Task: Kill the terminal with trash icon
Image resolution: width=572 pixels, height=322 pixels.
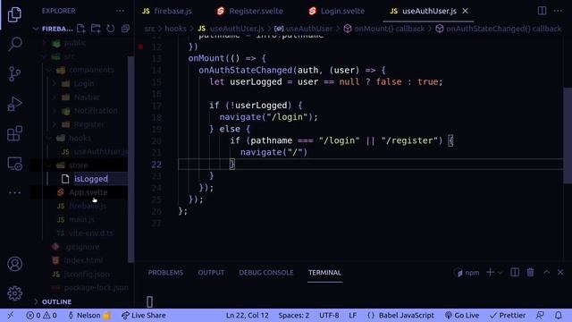Action: (x=530, y=272)
